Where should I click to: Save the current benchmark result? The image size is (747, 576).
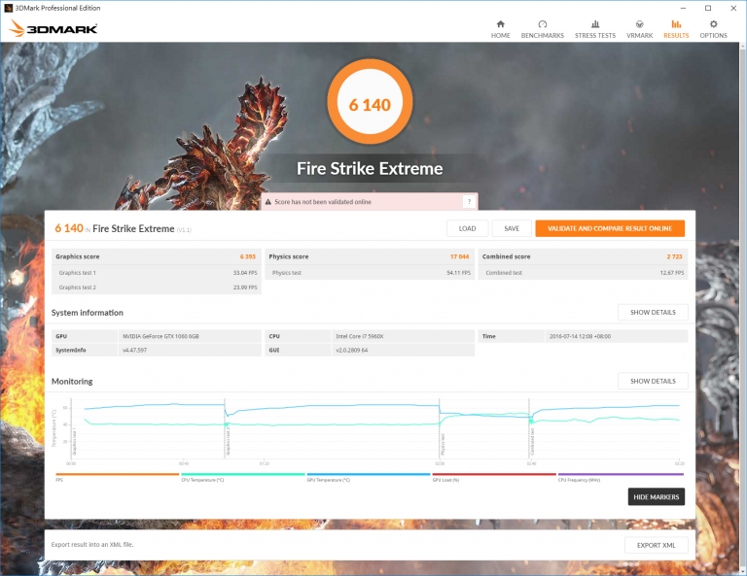click(512, 228)
